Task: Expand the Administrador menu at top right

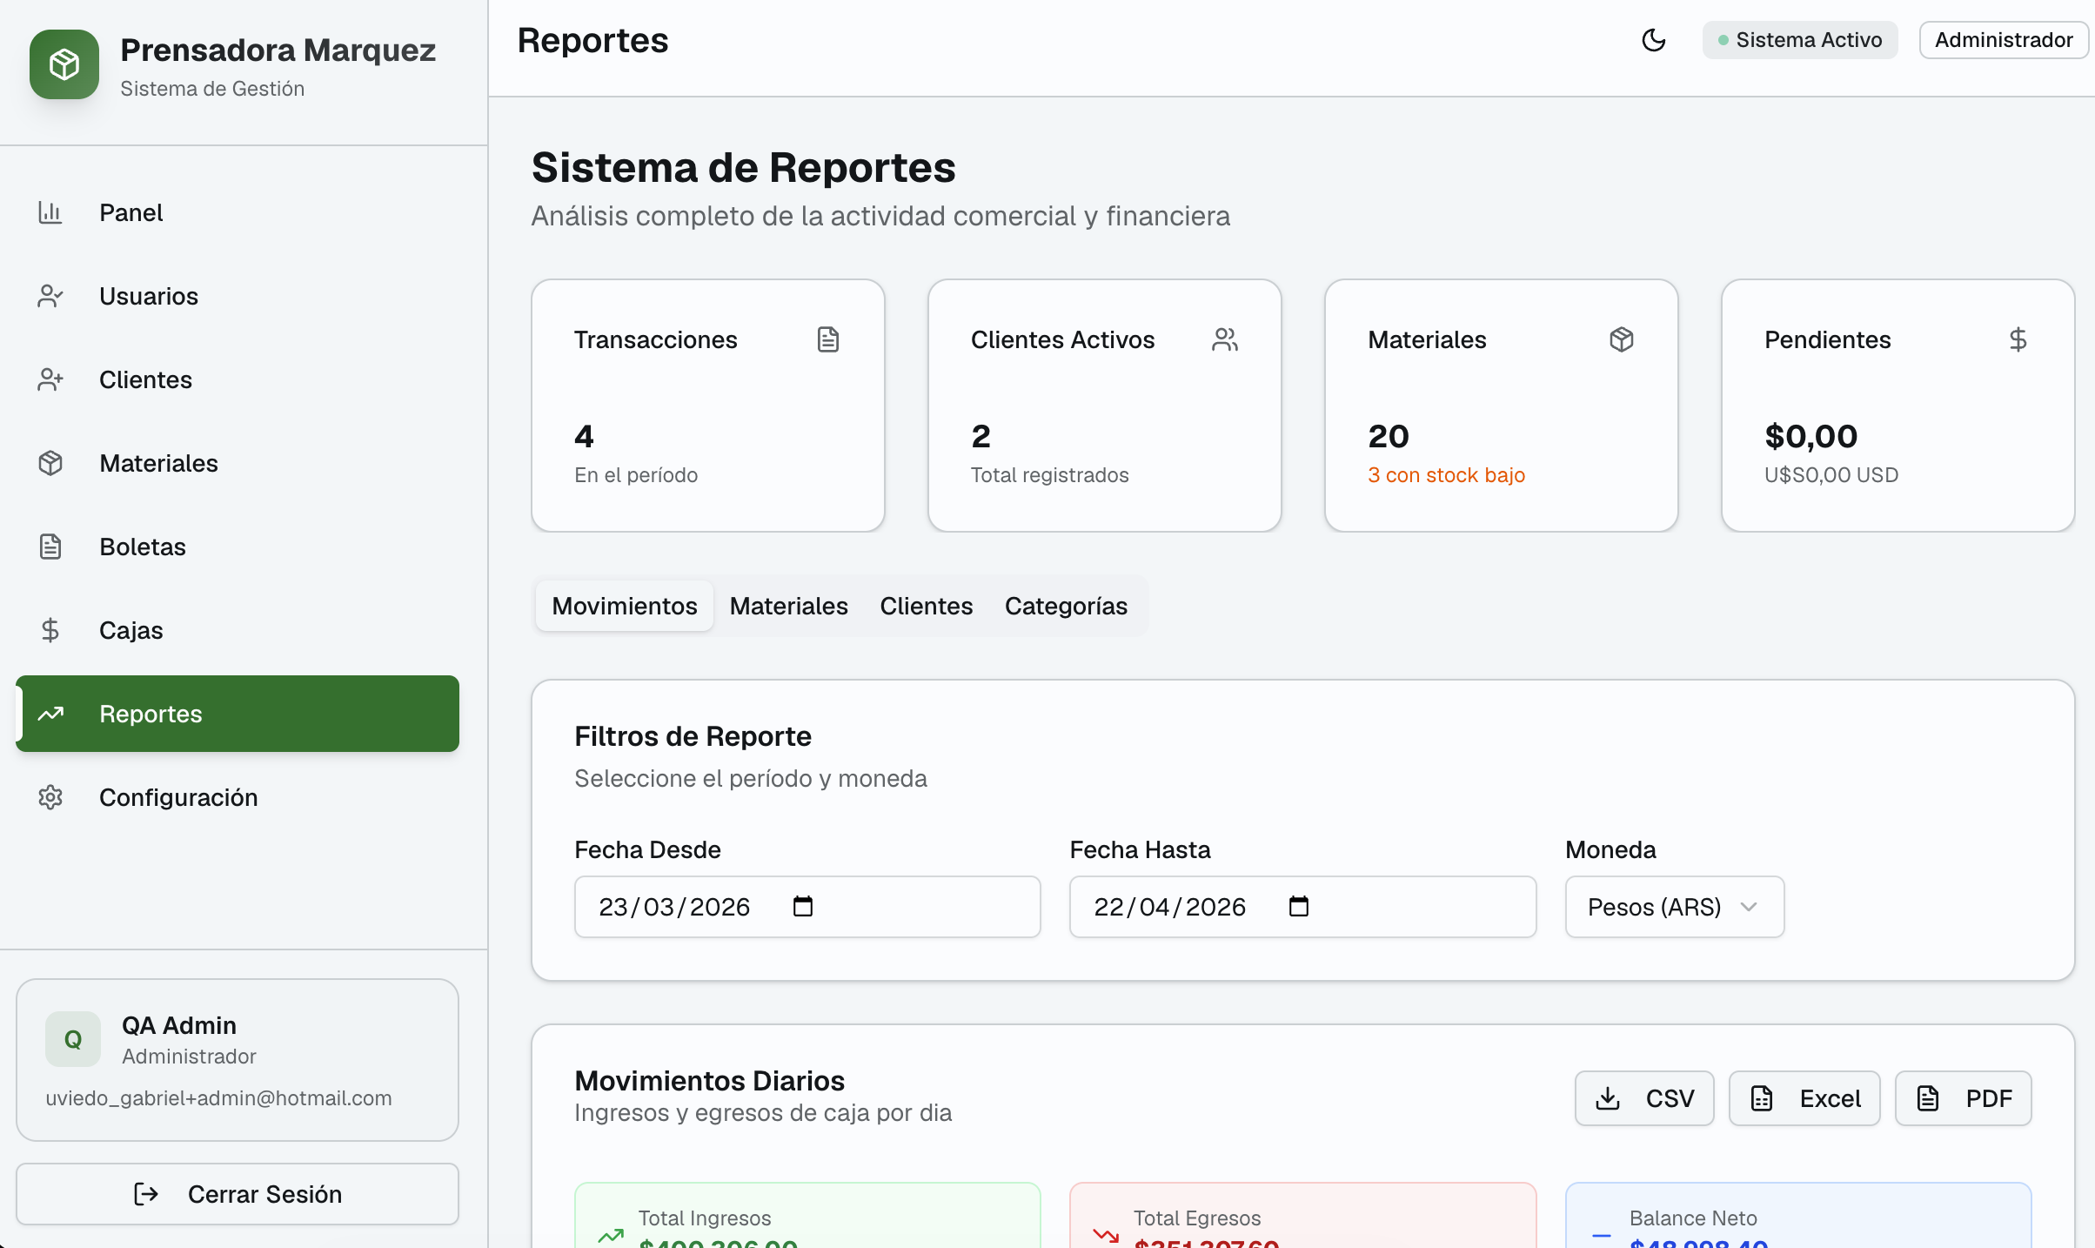Action: pyautogui.click(x=2002, y=39)
